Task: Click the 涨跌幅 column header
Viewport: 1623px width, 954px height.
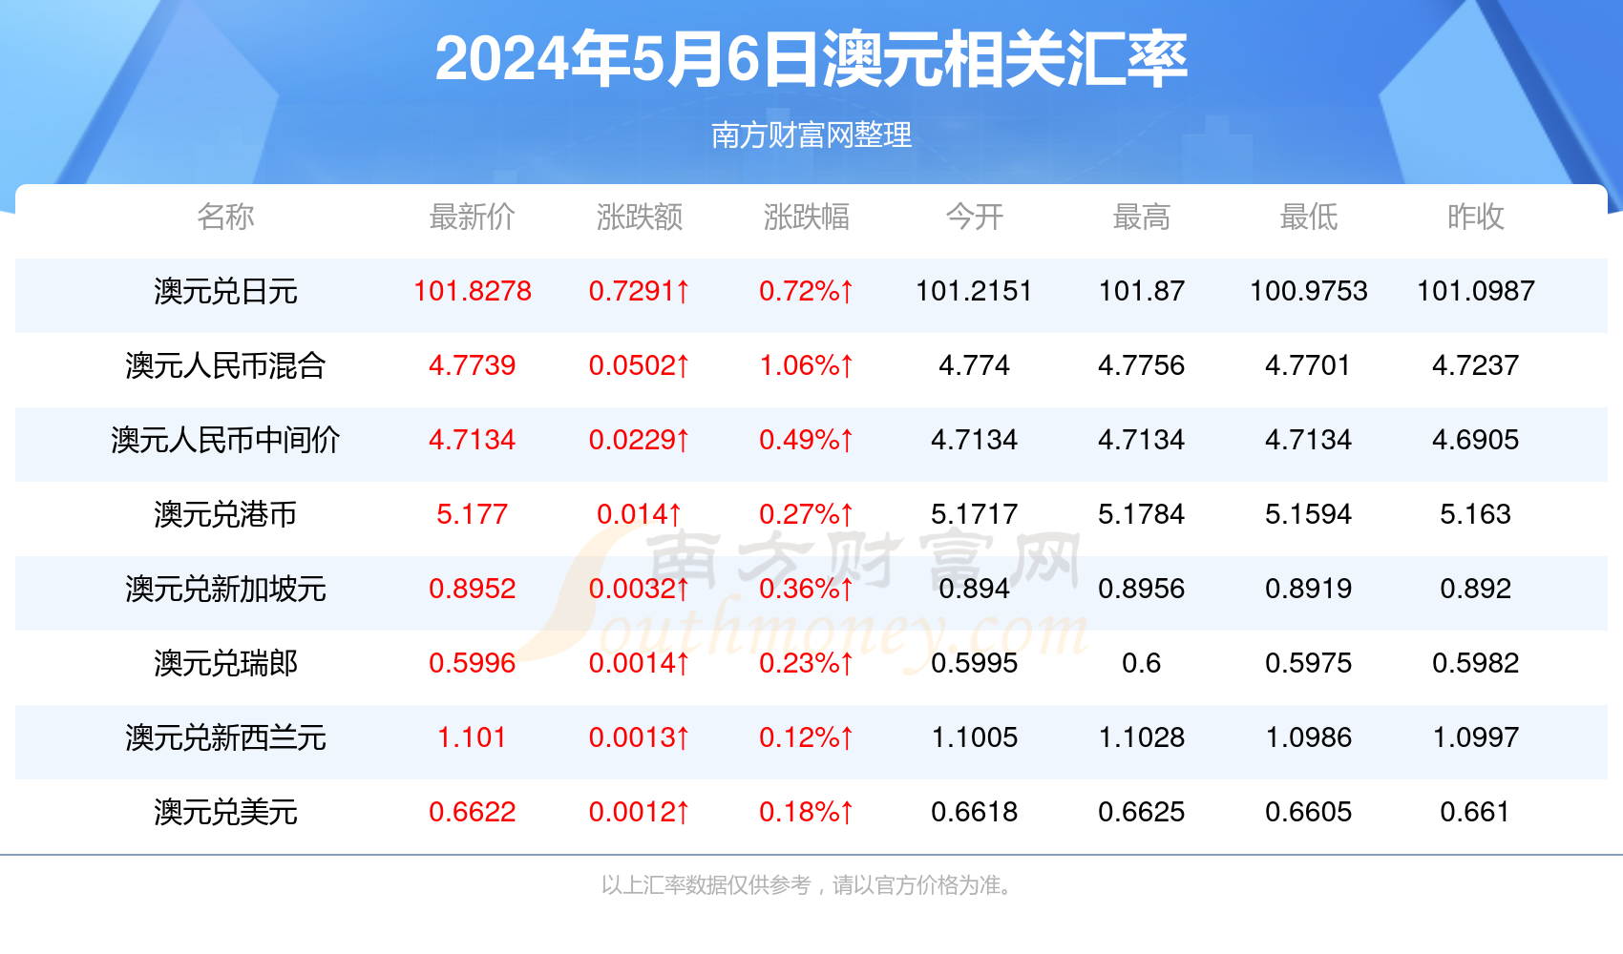Action: [807, 217]
